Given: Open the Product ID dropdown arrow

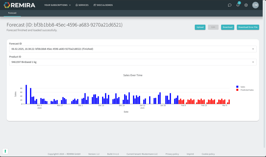Looking at the screenshot, I should click(253, 62).
